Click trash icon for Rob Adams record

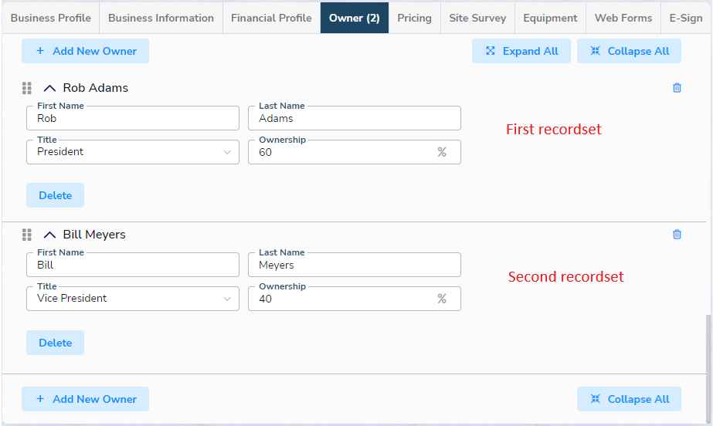[x=677, y=88]
